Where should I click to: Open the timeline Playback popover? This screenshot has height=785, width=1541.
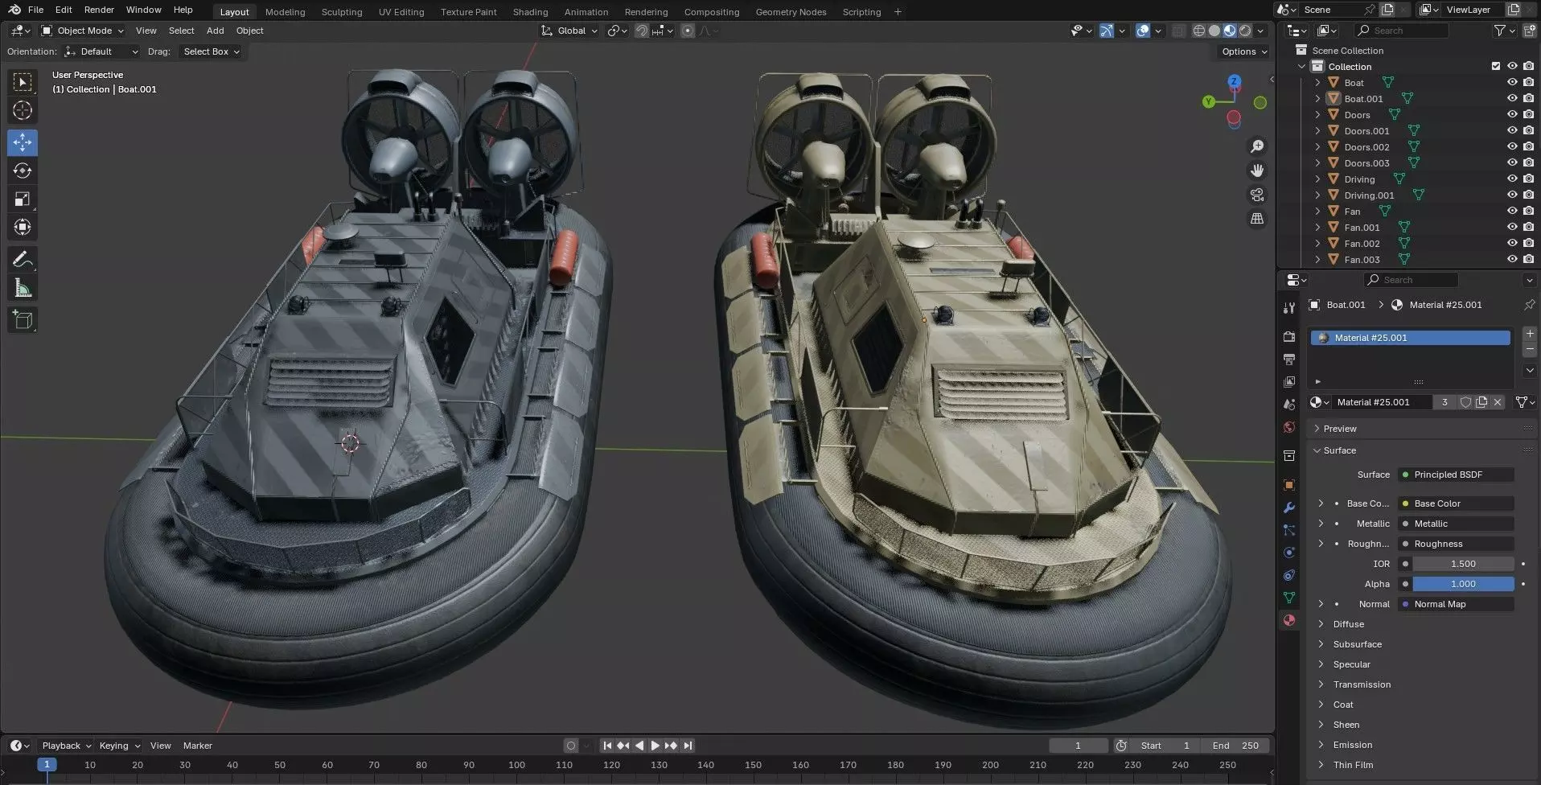pyautogui.click(x=66, y=746)
